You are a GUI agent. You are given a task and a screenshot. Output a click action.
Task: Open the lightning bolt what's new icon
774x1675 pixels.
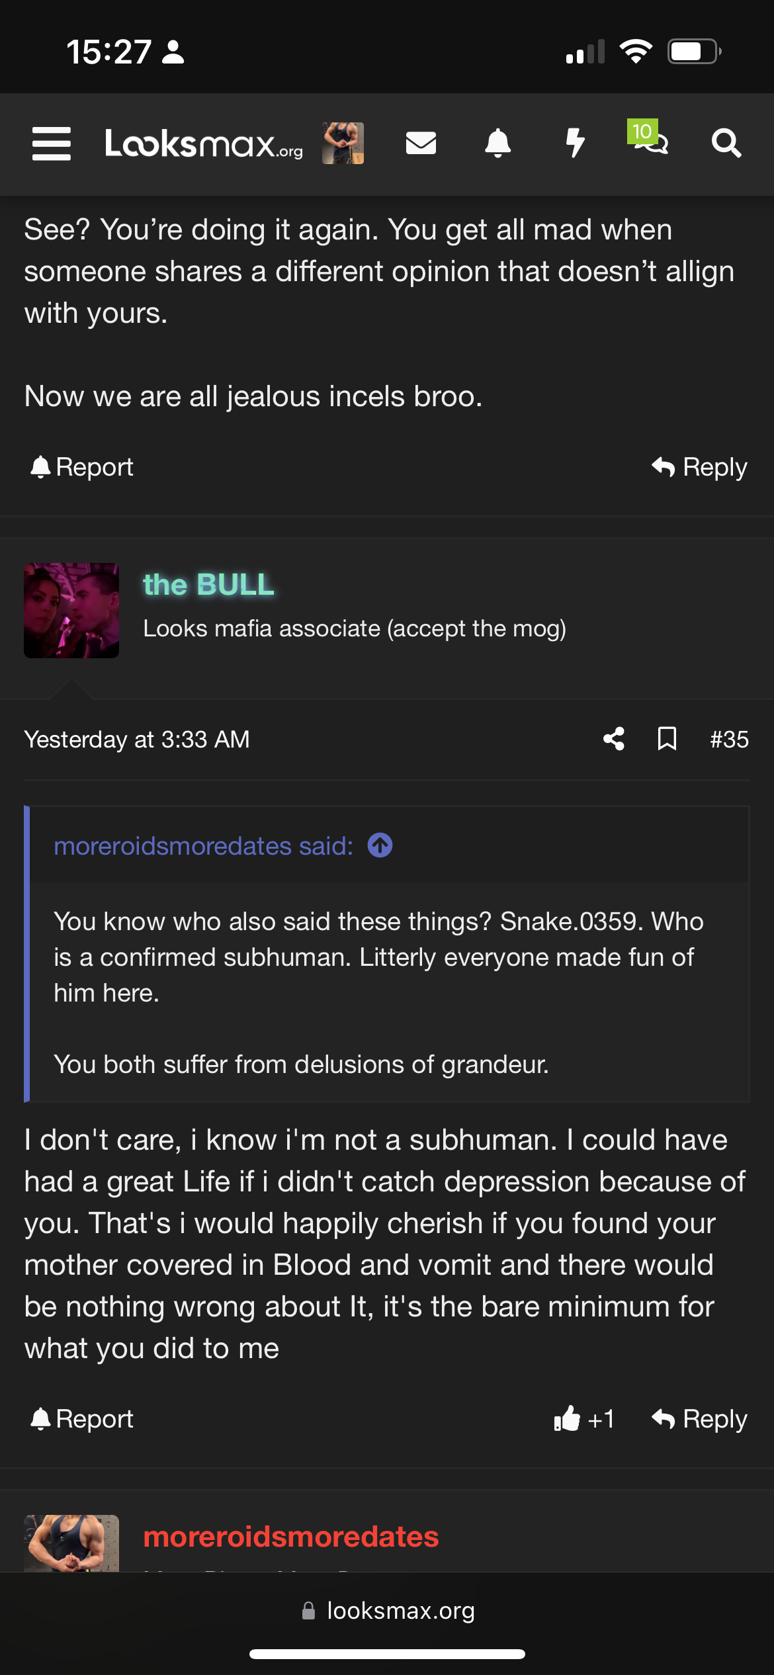(576, 143)
